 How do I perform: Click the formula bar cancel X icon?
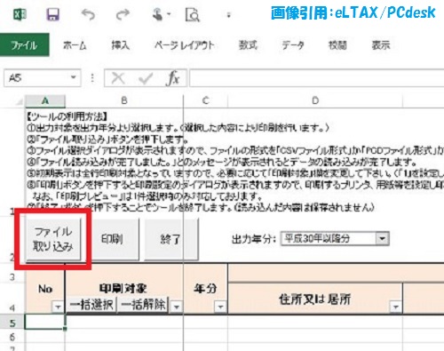(x=118, y=78)
